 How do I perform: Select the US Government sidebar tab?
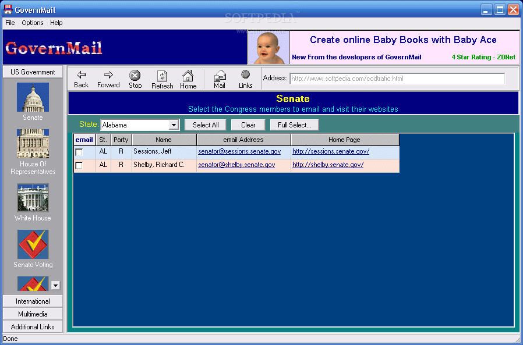[x=33, y=72]
